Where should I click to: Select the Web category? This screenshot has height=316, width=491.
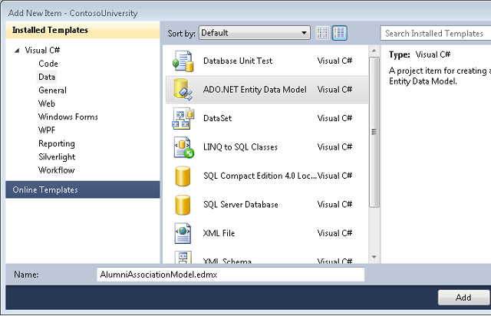point(47,104)
